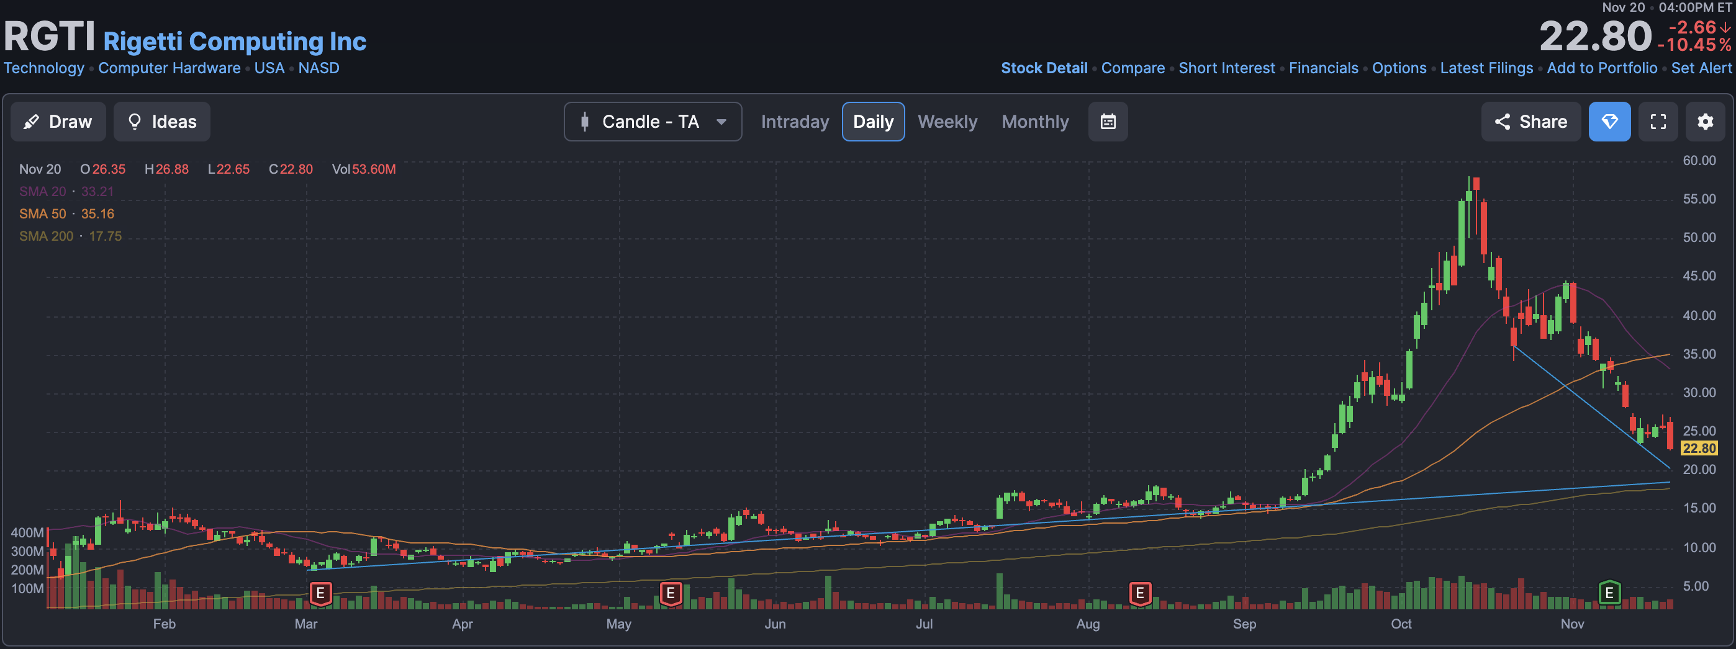Click the candlestick icon in chart type selector
Viewport: 1736px width, 649px height.
(585, 122)
